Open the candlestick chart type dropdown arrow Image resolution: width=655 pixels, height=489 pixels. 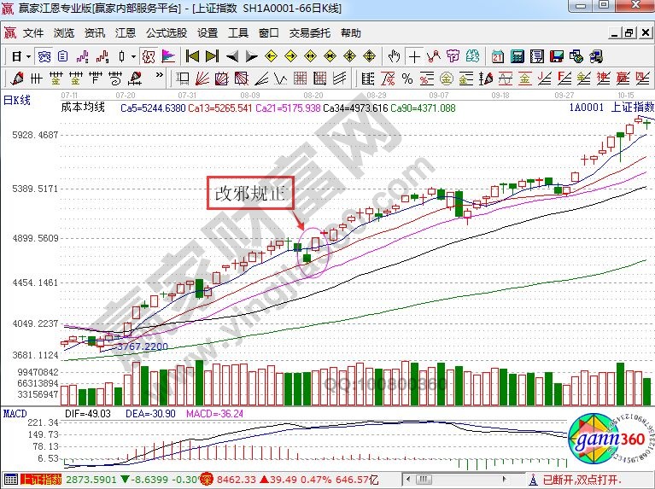coord(132,56)
